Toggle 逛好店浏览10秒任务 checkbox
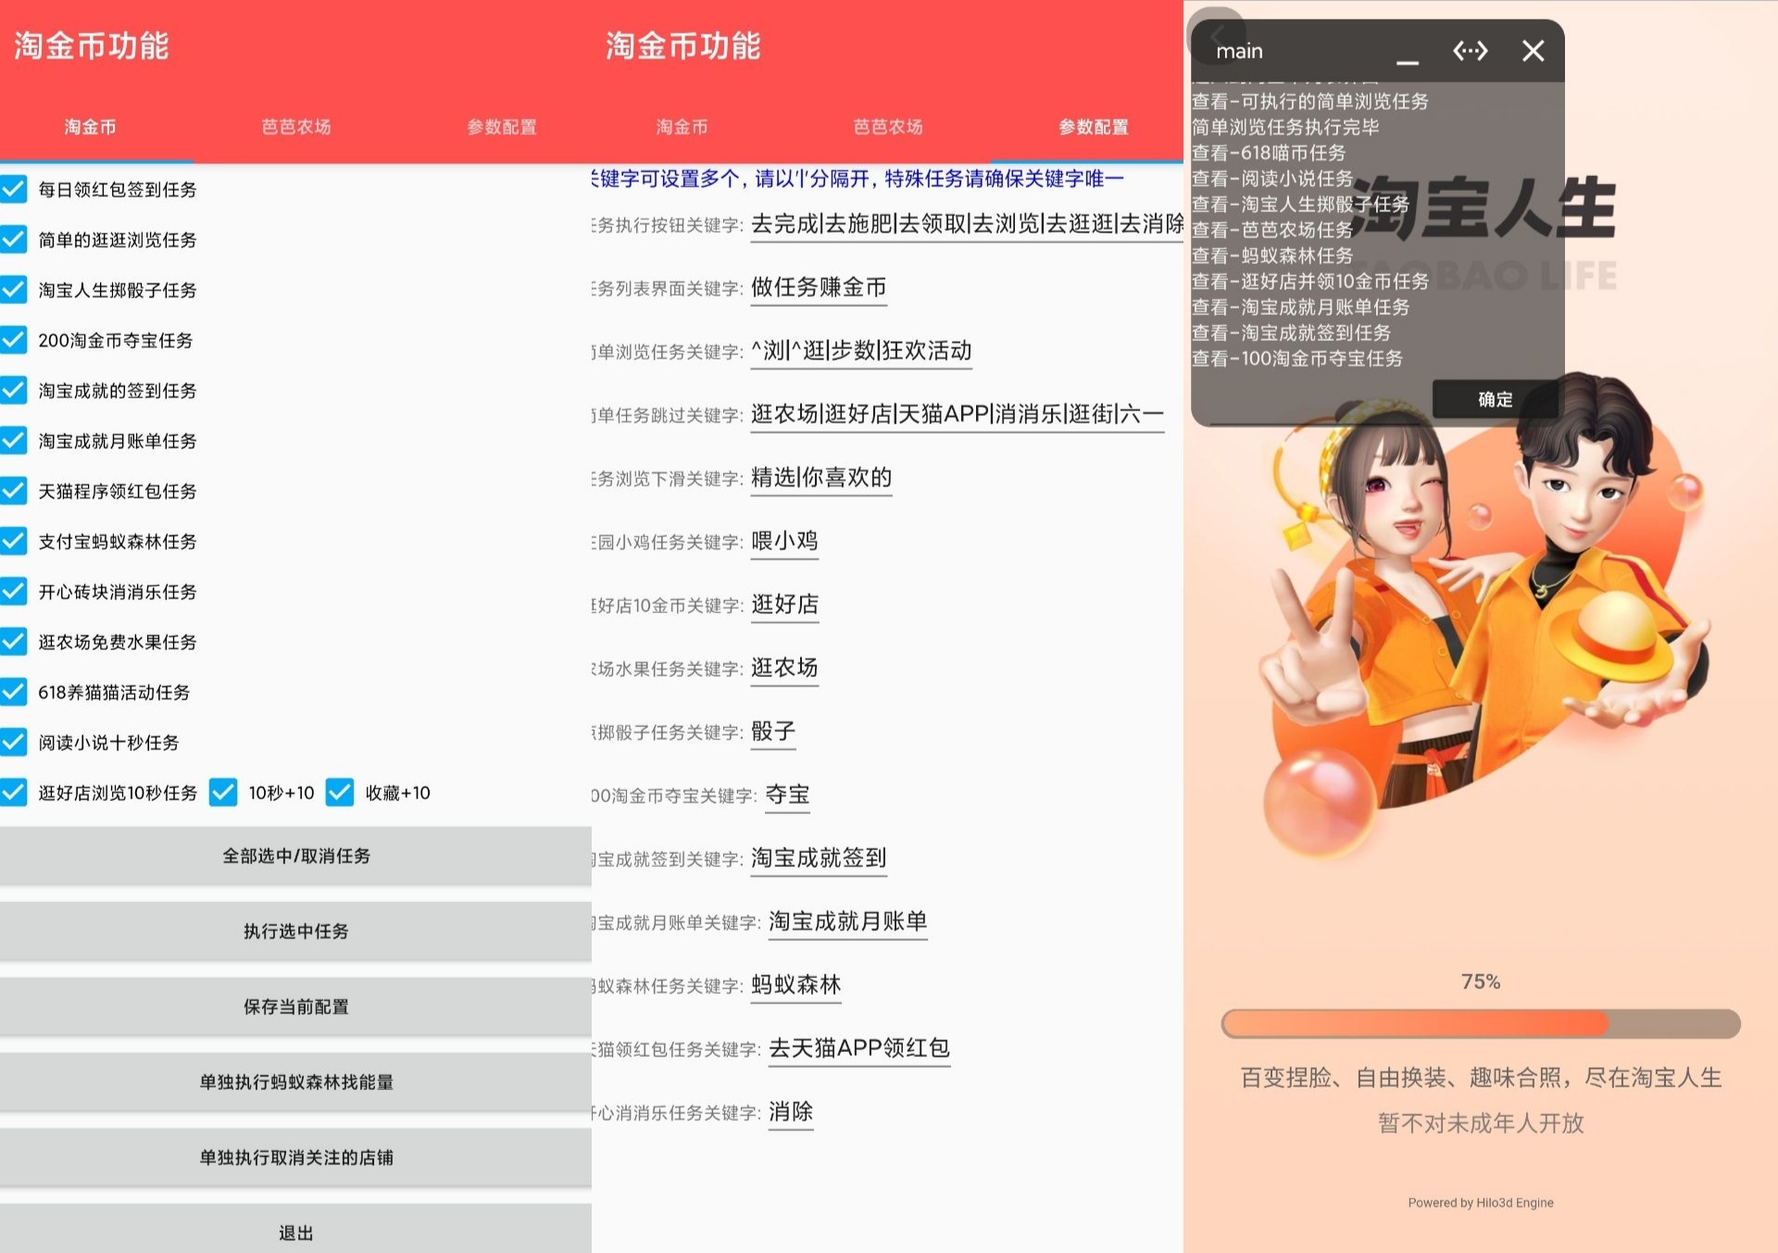Screen dimensions: 1778x1253 tap(14, 793)
